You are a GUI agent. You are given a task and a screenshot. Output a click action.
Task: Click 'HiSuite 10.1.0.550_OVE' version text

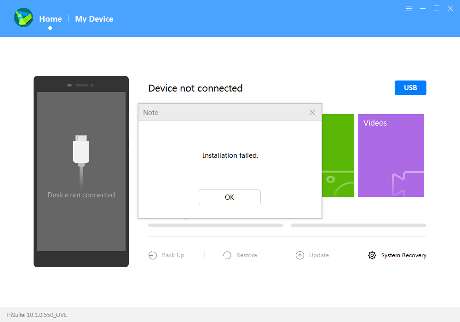tap(37, 315)
